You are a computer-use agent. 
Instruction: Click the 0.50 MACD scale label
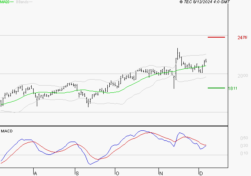pyautogui.click(x=244, y=138)
